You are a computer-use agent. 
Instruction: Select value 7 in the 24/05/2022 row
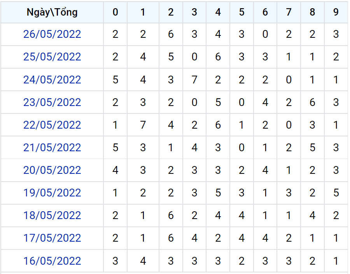194,80
